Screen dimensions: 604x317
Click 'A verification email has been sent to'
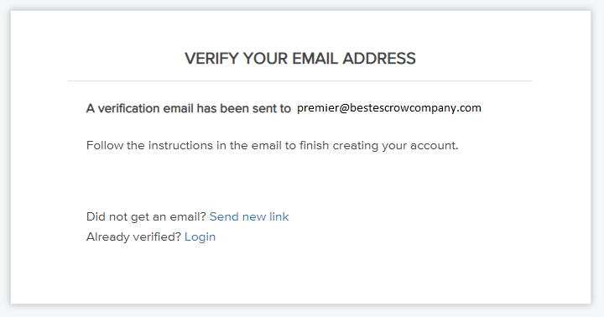coord(189,109)
